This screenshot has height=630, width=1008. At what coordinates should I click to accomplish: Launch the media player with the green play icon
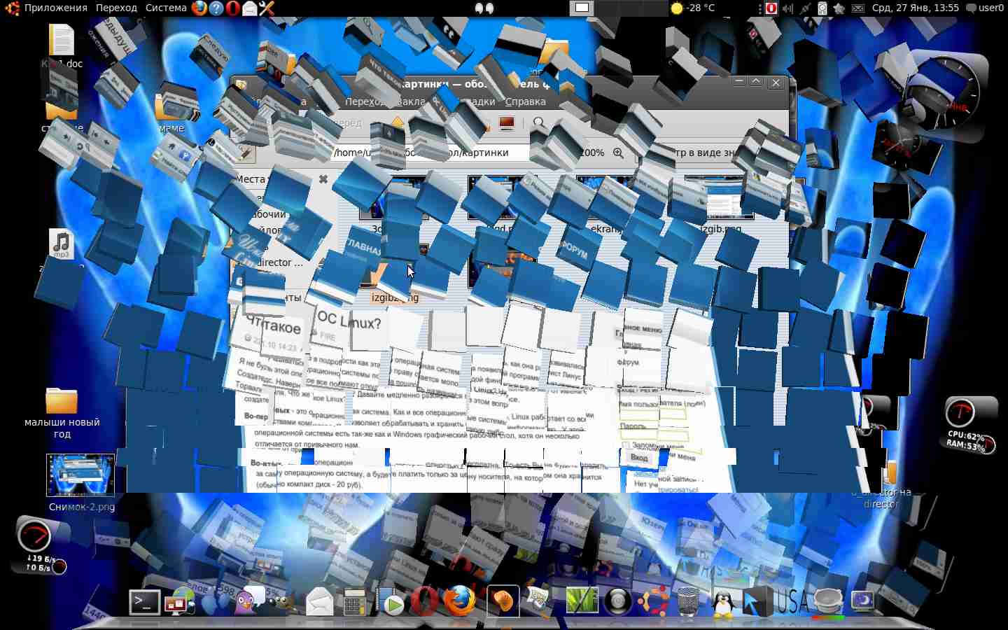click(390, 602)
